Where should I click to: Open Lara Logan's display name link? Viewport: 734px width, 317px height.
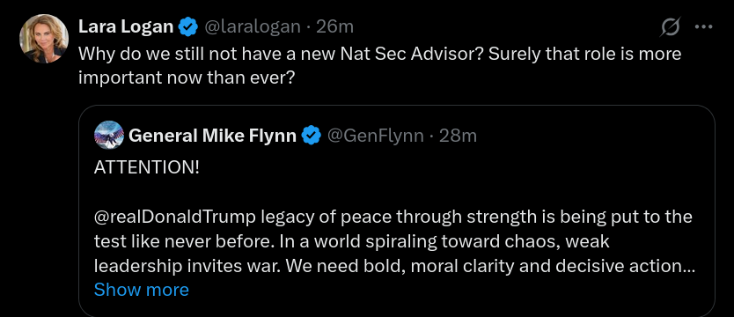pos(126,26)
